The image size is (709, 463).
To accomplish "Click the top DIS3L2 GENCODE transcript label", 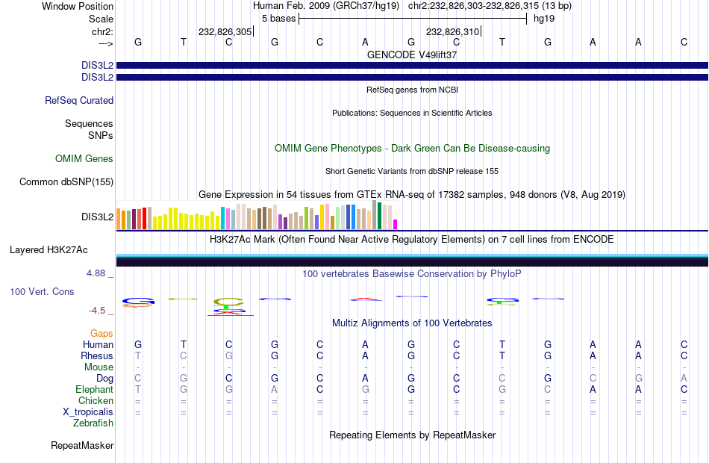I will (x=97, y=65).
